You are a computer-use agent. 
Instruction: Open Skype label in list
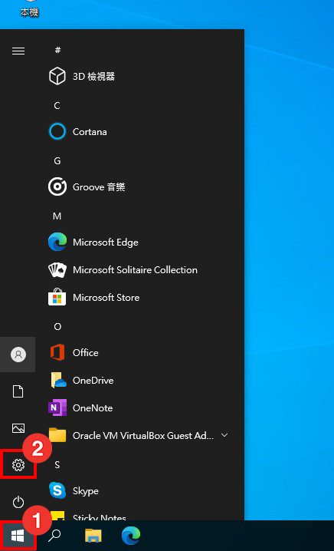(x=85, y=491)
